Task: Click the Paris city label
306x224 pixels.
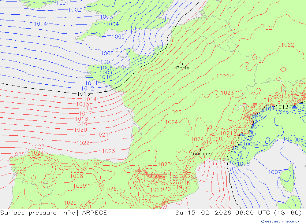Action: click(182, 68)
